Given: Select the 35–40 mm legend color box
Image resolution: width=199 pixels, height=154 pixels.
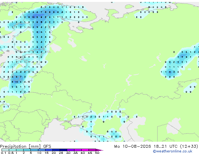Looking at the screenshot, I should pos(78,150).
